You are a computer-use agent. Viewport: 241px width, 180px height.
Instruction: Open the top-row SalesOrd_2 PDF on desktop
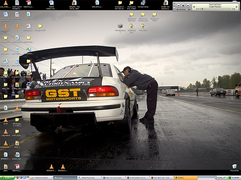click(x=28, y=4)
